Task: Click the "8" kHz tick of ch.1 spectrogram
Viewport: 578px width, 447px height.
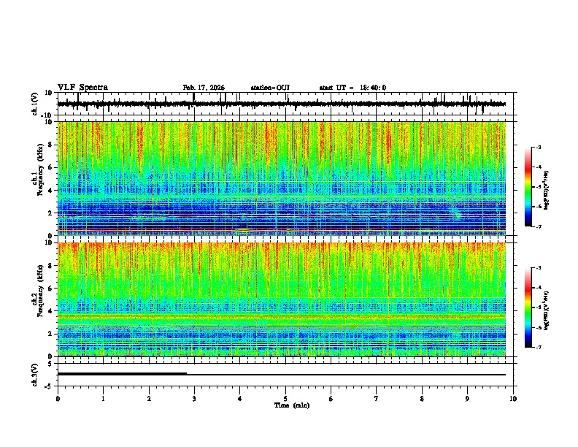Action: click(x=50, y=145)
